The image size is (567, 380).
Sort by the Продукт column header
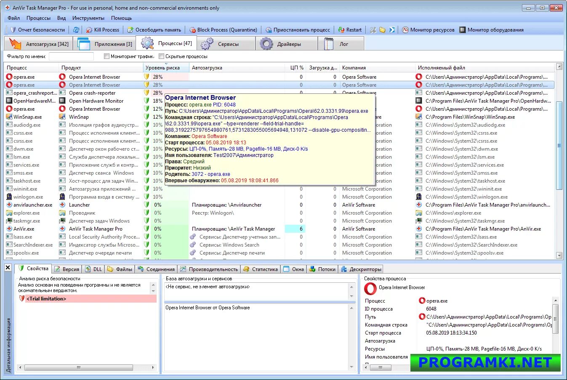tap(101, 68)
